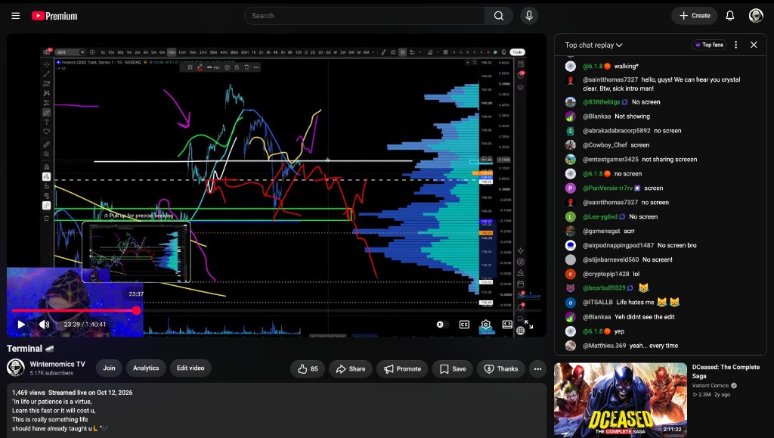Click the Promote button
Screen dimensions: 774x438
point(402,369)
